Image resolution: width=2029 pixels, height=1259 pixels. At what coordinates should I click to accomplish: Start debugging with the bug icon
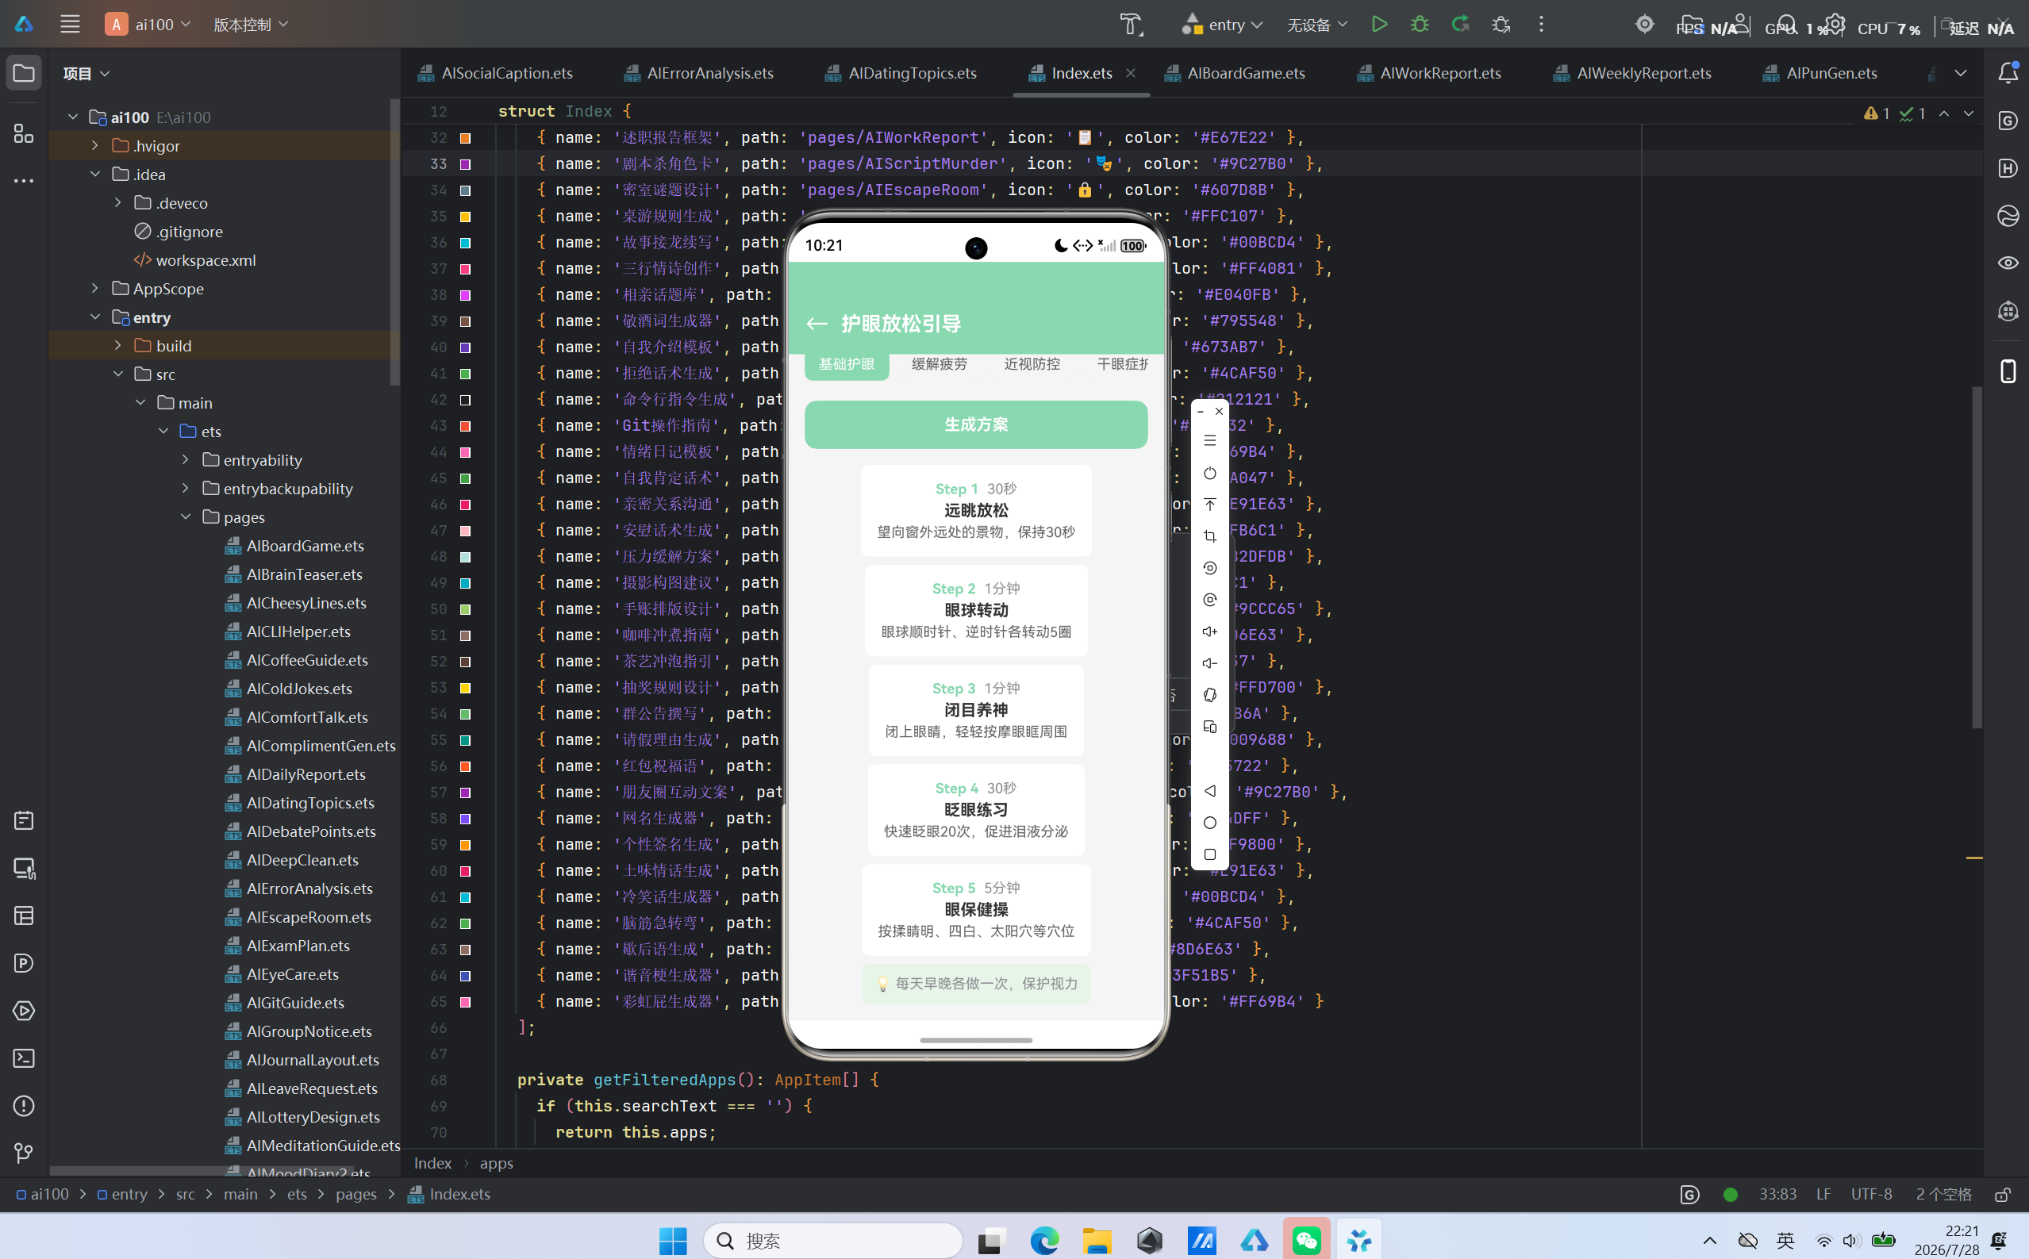click(x=1420, y=24)
